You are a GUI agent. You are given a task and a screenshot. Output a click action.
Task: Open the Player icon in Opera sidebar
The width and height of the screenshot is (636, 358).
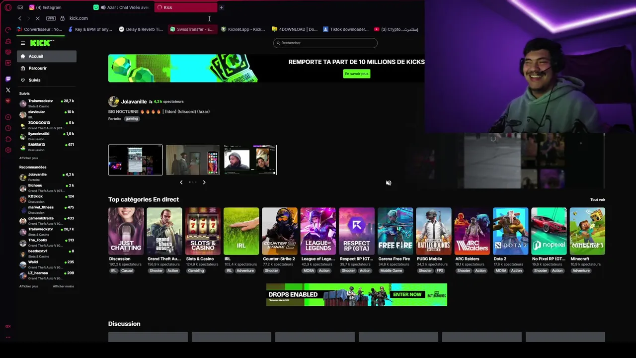(8, 117)
